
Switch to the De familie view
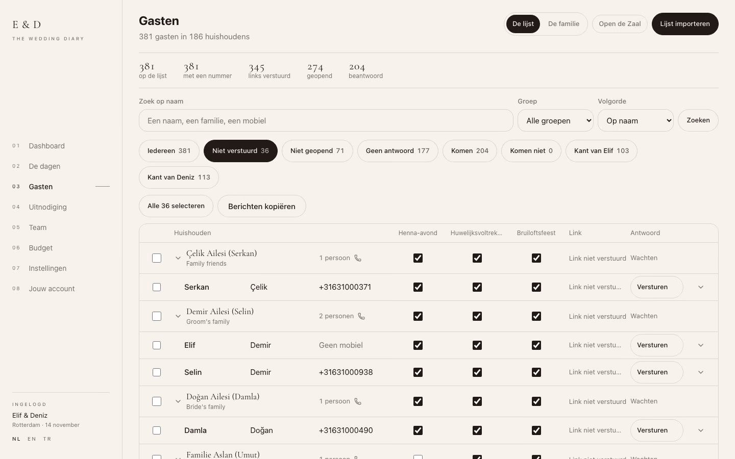pyautogui.click(x=563, y=24)
